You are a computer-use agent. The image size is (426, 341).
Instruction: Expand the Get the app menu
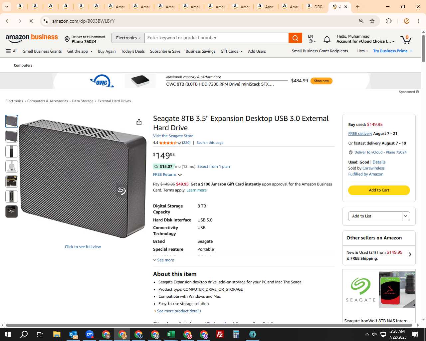point(80,51)
